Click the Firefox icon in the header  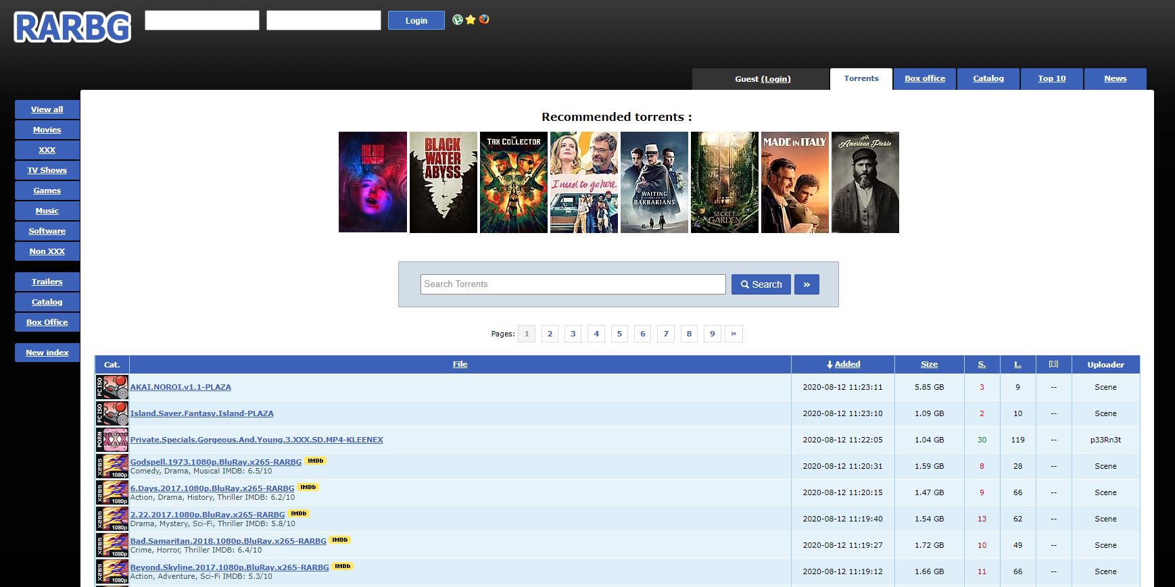(484, 20)
